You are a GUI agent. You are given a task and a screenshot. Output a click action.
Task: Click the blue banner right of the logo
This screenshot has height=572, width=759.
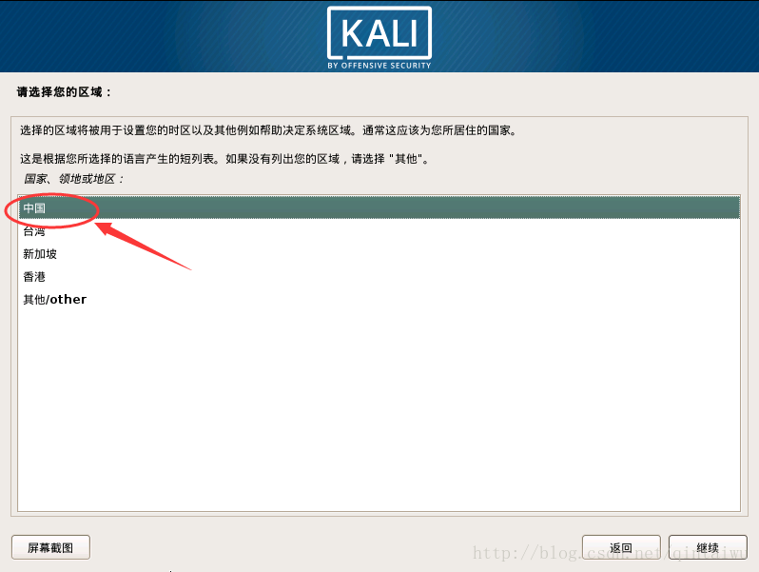coord(595,36)
